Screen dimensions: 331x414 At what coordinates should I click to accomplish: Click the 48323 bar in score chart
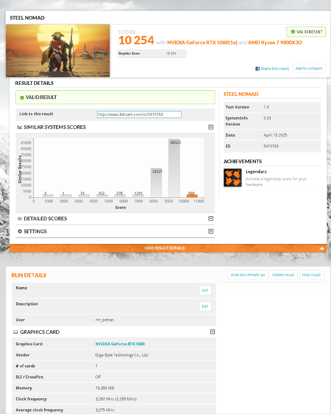pos(174,168)
